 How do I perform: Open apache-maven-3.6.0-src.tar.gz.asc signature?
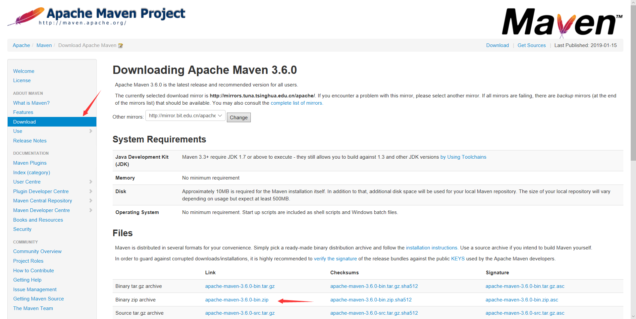coord(525,313)
